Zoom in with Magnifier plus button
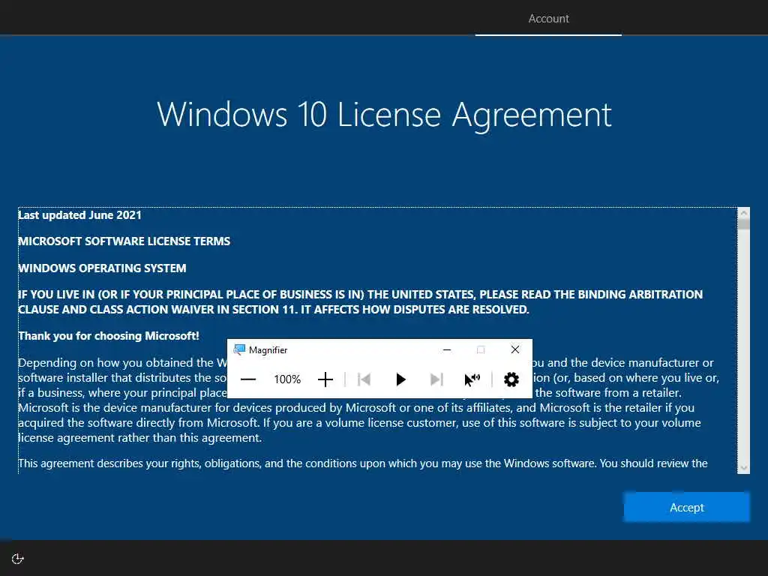Viewport: 768px width, 576px height. coord(325,379)
